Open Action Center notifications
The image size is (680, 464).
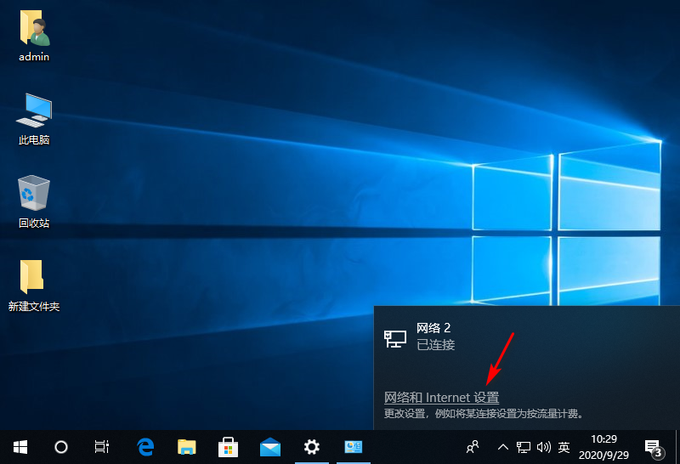(653, 446)
